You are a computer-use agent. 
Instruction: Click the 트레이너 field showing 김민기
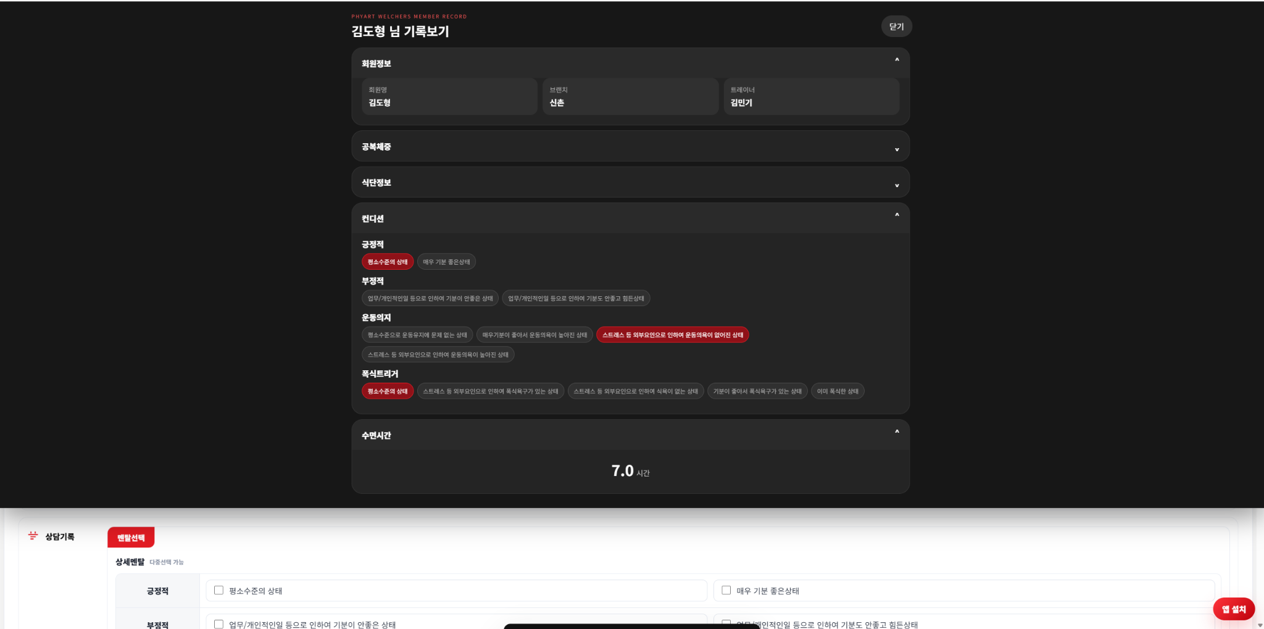click(x=811, y=96)
